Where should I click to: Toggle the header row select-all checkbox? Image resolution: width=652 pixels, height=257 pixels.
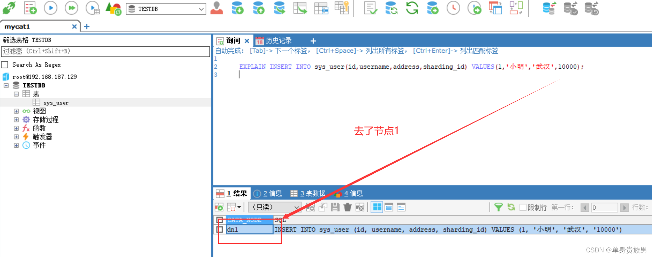[x=220, y=220]
